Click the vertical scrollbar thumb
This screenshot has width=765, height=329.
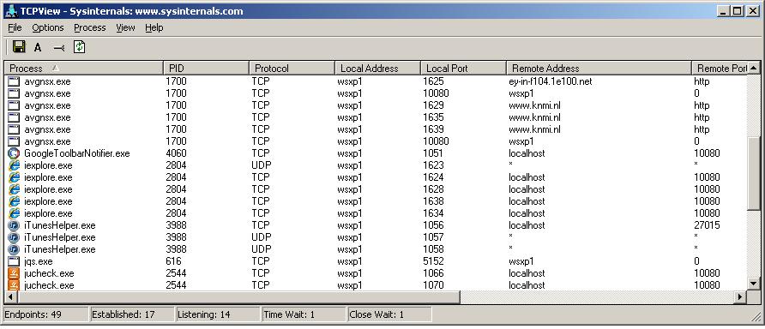pyautogui.click(x=754, y=174)
